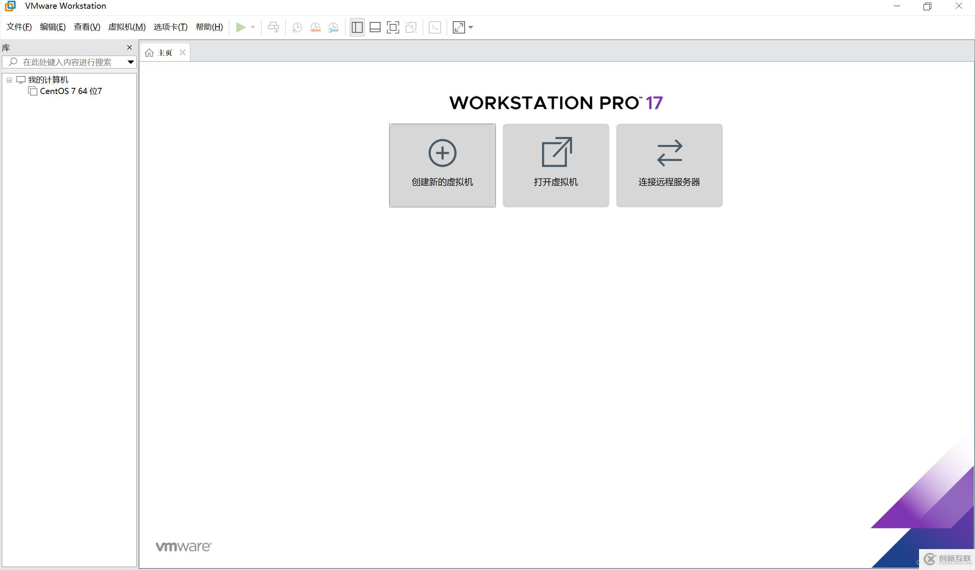Click the library search magnifier icon
975x570 pixels.
13,61
